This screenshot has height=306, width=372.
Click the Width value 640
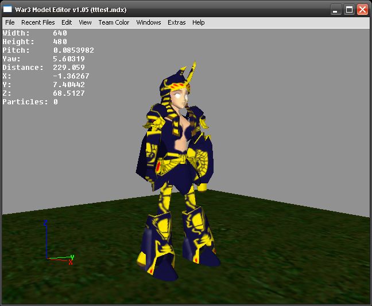pos(60,33)
